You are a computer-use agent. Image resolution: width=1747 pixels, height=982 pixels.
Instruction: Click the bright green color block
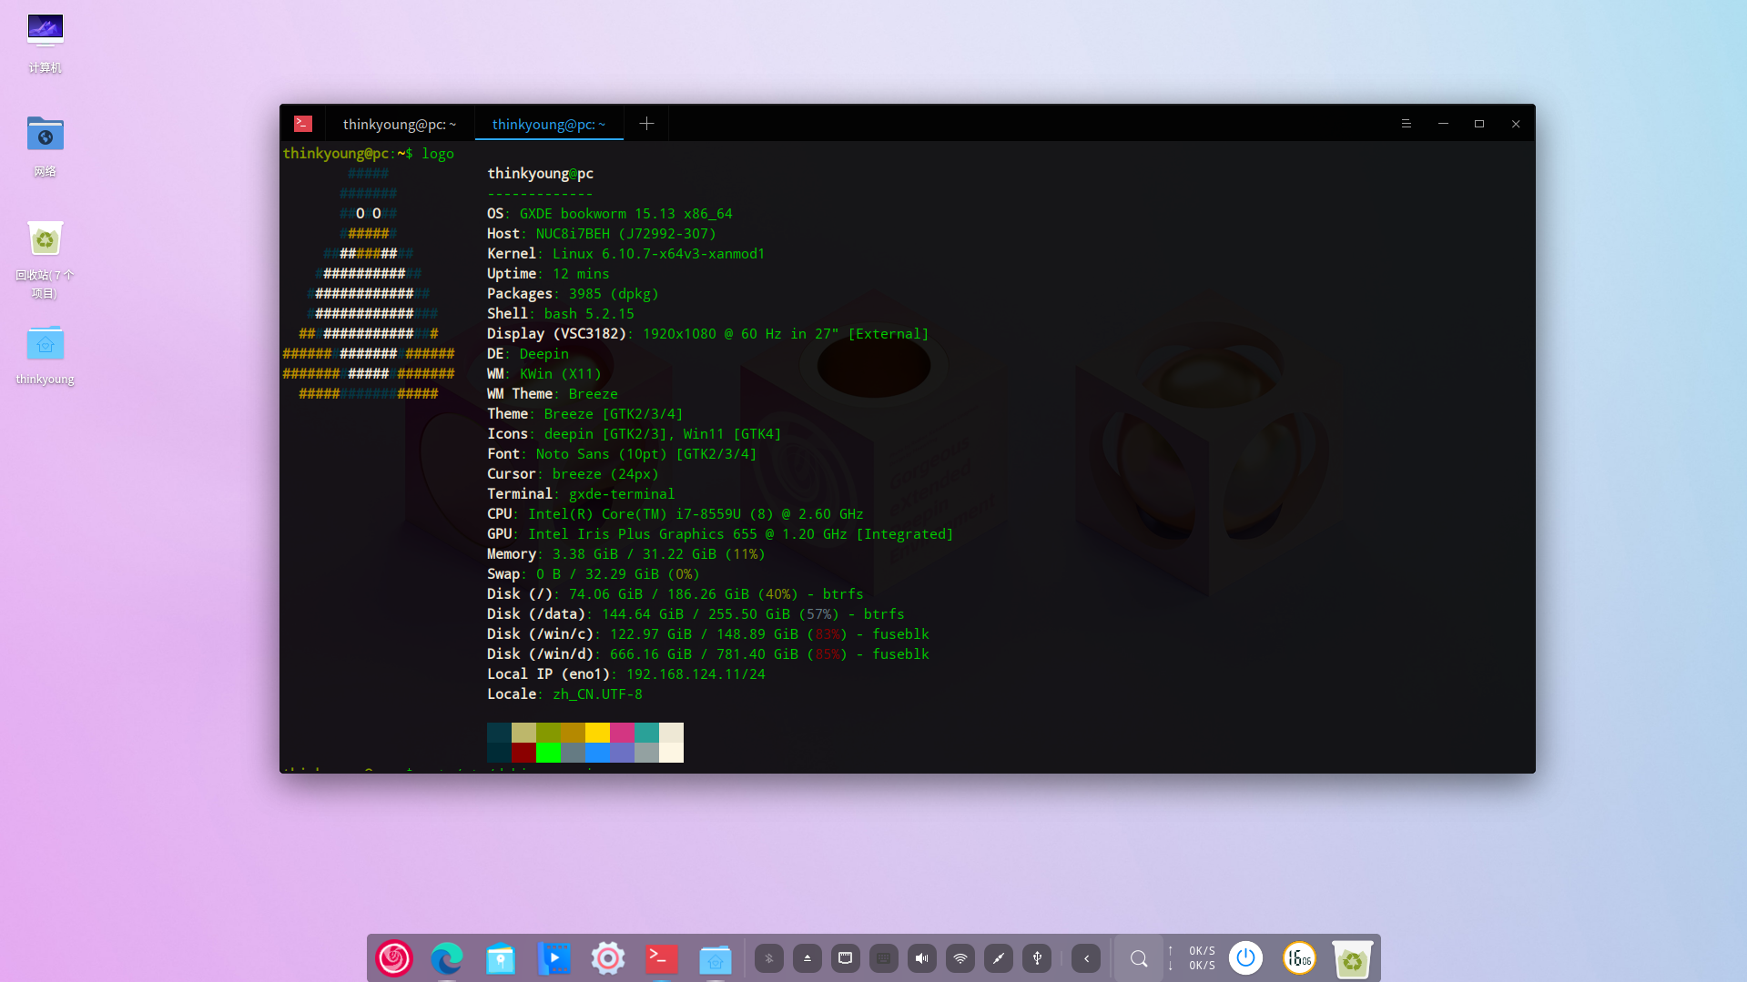[x=548, y=753]
